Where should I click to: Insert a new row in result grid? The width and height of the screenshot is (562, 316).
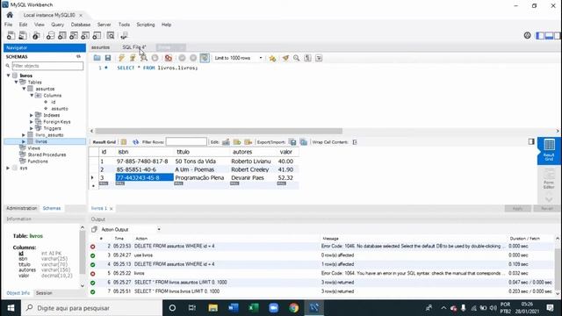[x=237, y=142]
